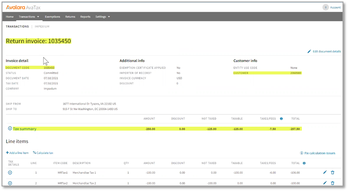Expand the Tax summary section

10,128
